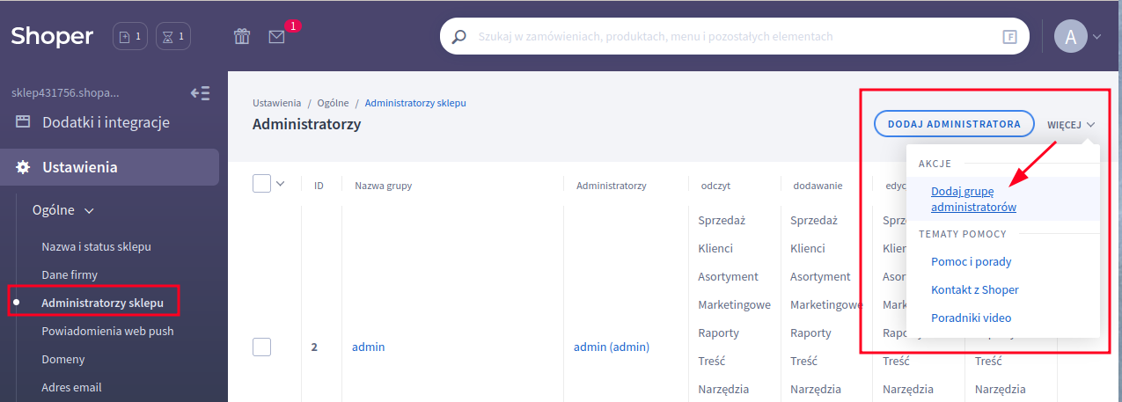This screenshot has width=1122, height=402.
Task: Click the Shoper logo
Action: [52, 36]
